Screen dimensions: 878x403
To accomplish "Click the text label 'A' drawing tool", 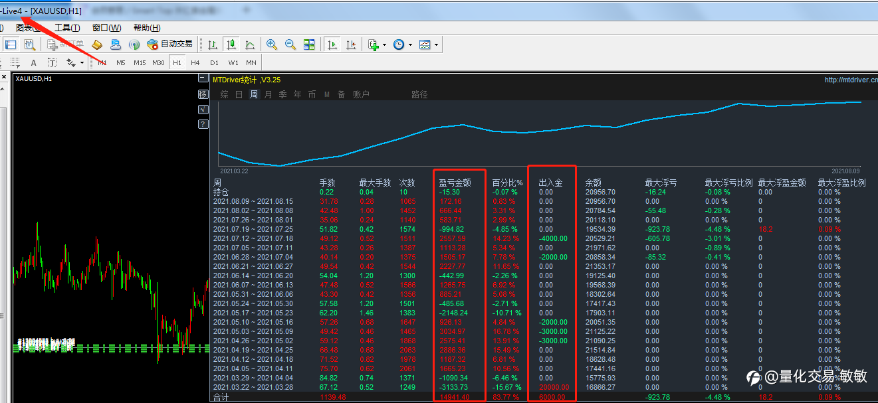I will click(x=52, y=62).
